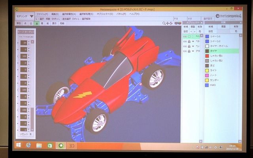Click the rotate view icon in viewport toolbar

point(171,23)
